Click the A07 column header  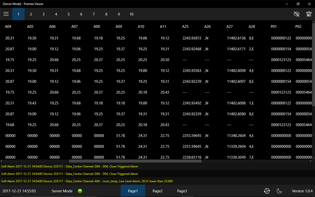click(75, 27)
